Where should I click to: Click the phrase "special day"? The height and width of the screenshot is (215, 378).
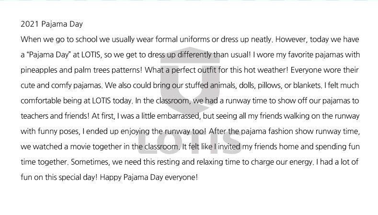(78, 178)
